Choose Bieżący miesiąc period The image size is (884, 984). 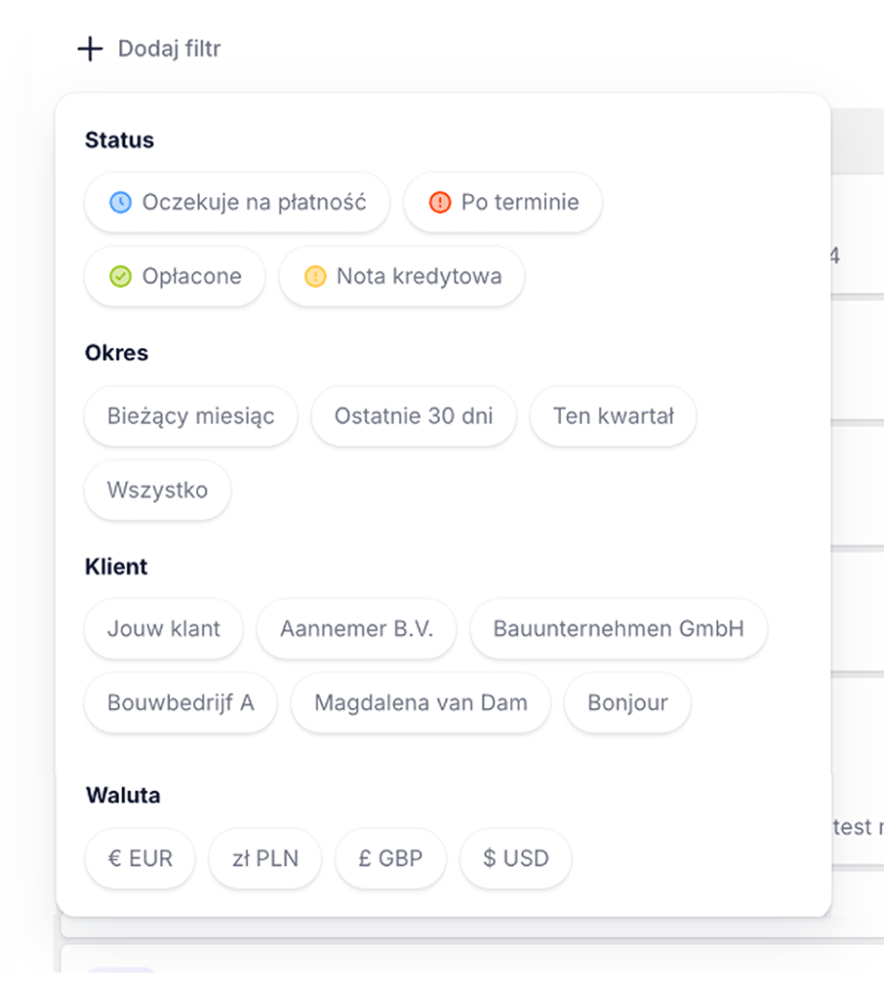click(x=190, y=416)
